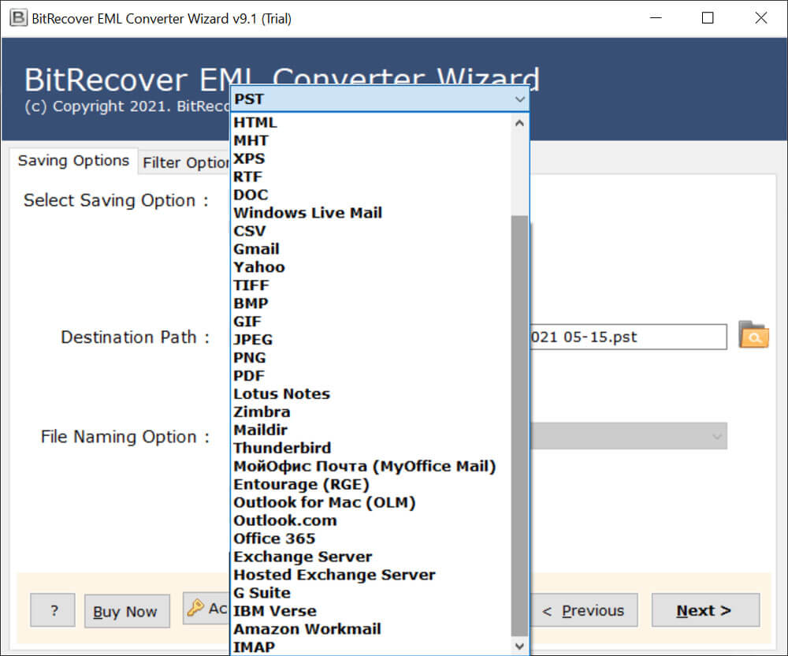
Task: Expand the File Naming Option combo box
Action: pyautogui.click(x=716, y=436)
